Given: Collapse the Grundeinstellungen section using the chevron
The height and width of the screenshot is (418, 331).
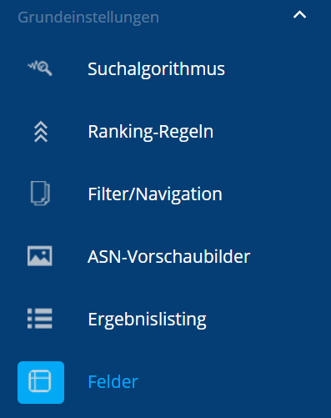Looking at the screenshot, I should (299, 15).
